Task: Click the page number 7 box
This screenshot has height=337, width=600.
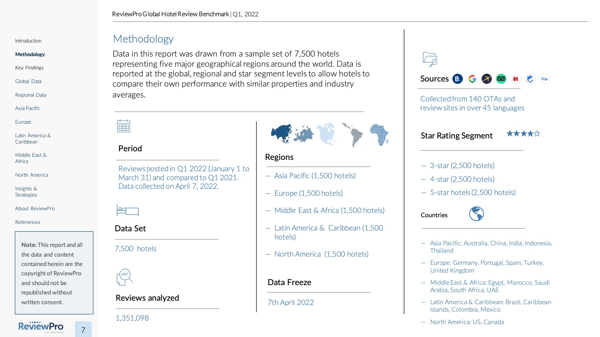Action: click(x=83, y=330)
